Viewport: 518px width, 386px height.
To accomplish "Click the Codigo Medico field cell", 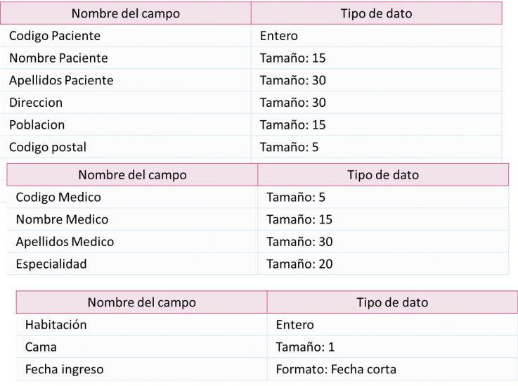I will 132,197.
